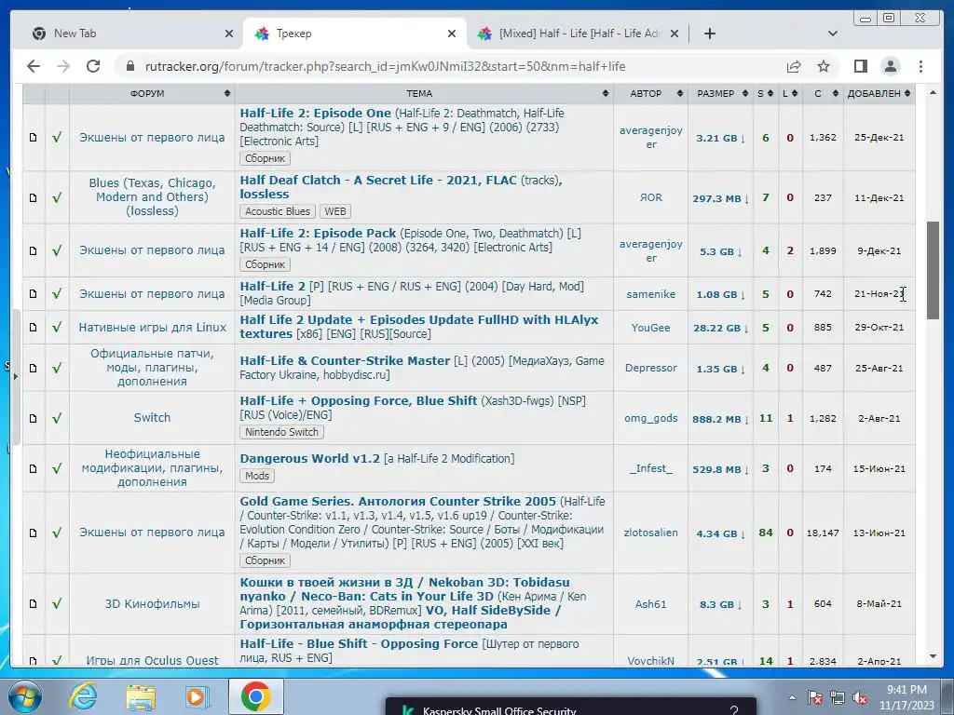Viewport: 954px width, 715px height.
Task: Click the Mods tag
Action: click(x=257, y=476)
